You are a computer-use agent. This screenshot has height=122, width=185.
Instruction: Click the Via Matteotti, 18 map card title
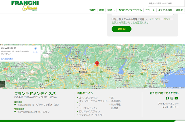(9, 48)
